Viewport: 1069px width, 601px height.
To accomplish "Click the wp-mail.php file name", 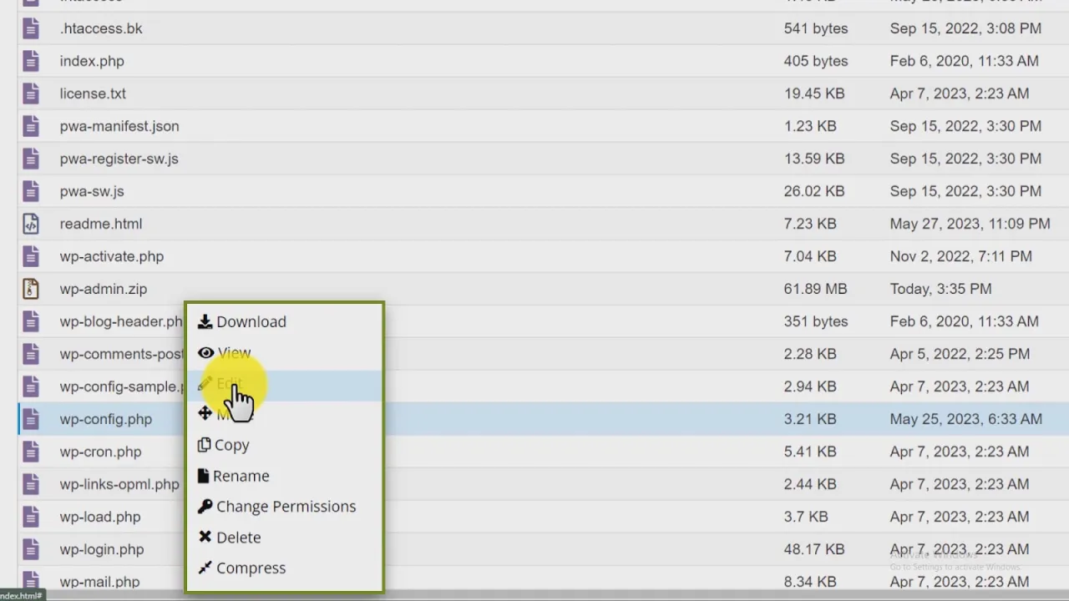I will [100, 582].
